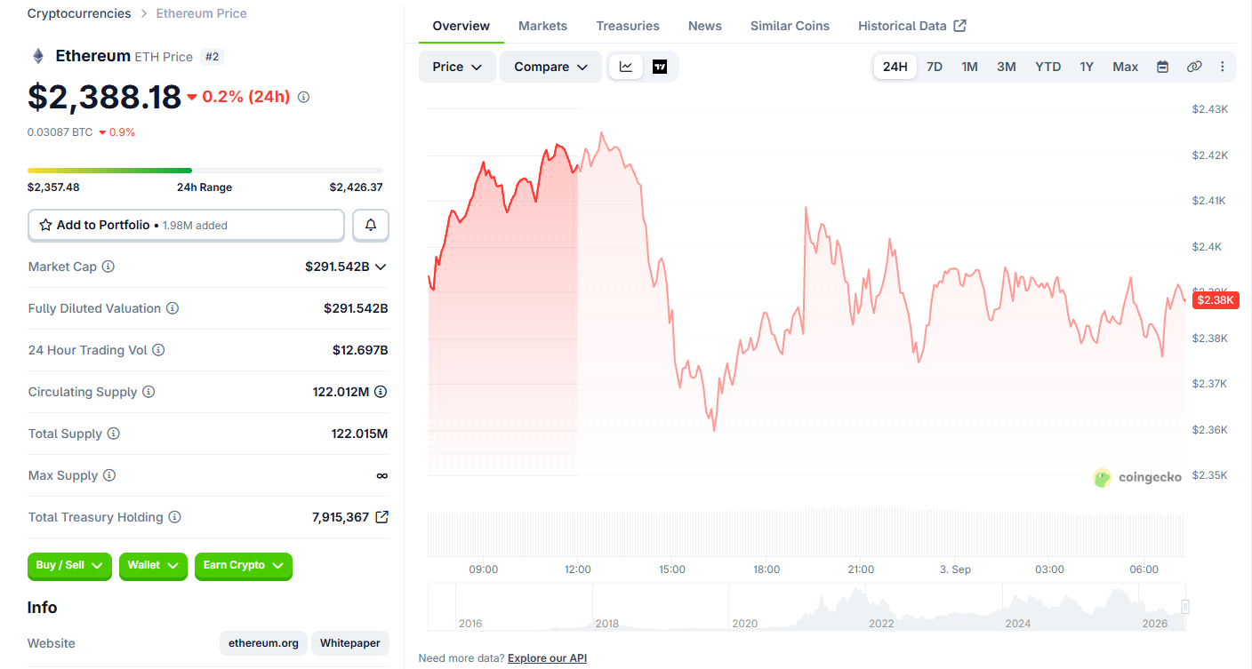Open the Historical Data tab
This screenshot has height=669, width=1252.
(911, 26)
